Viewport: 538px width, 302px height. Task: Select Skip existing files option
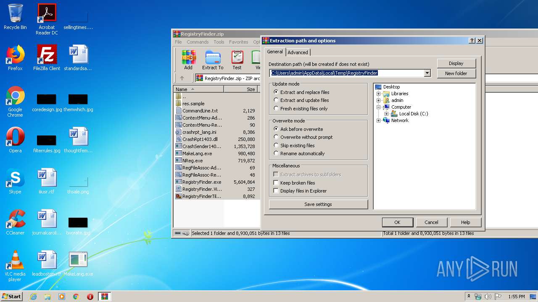click(294, 146)
